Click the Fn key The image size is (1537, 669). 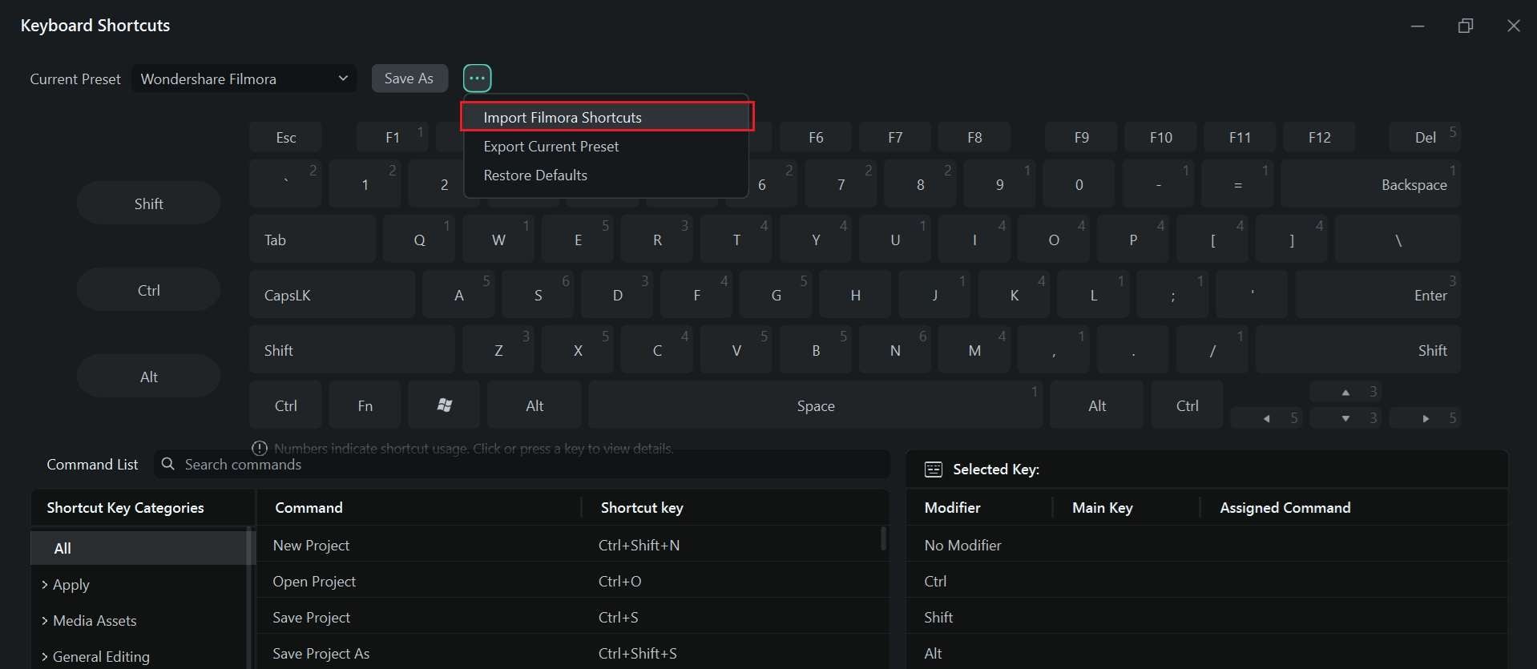365,405
